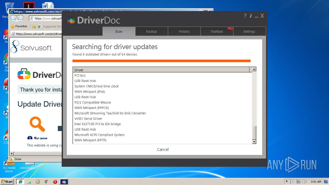Click Internet Explorer taskbar icon

20,182
